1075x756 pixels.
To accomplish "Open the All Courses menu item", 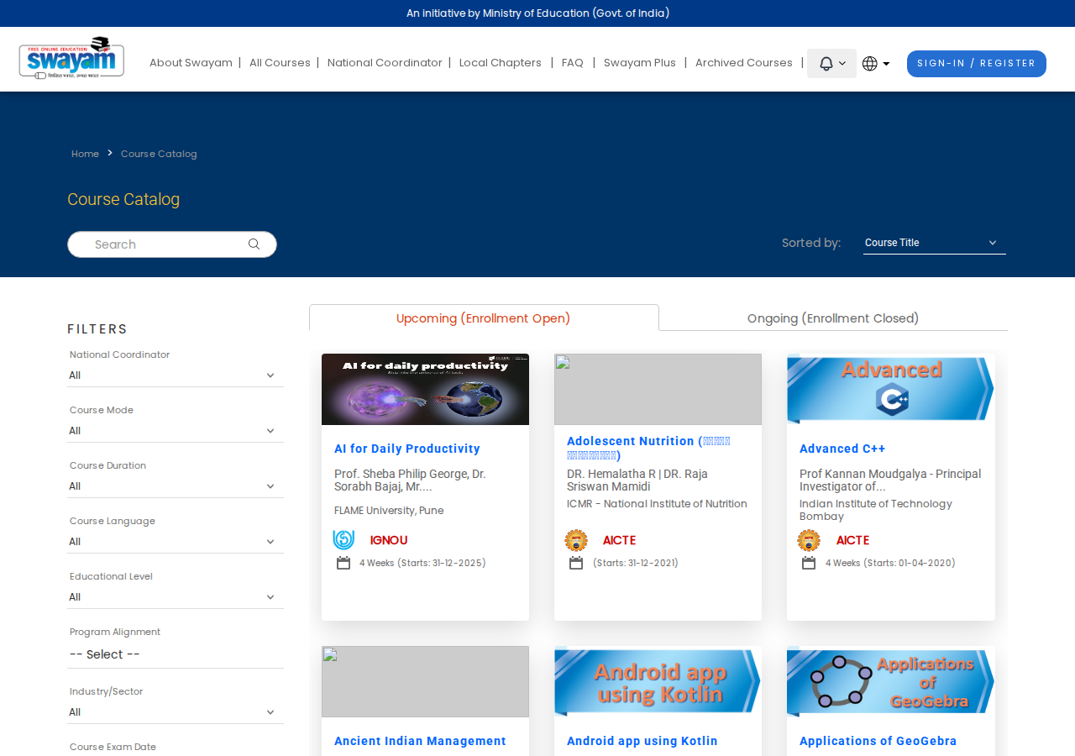I will pyautogui.click(x=280, y=63).
